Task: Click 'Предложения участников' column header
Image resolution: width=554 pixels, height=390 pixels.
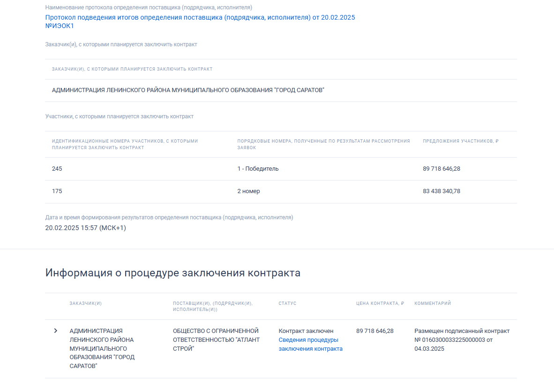Action: click(460, 141)
